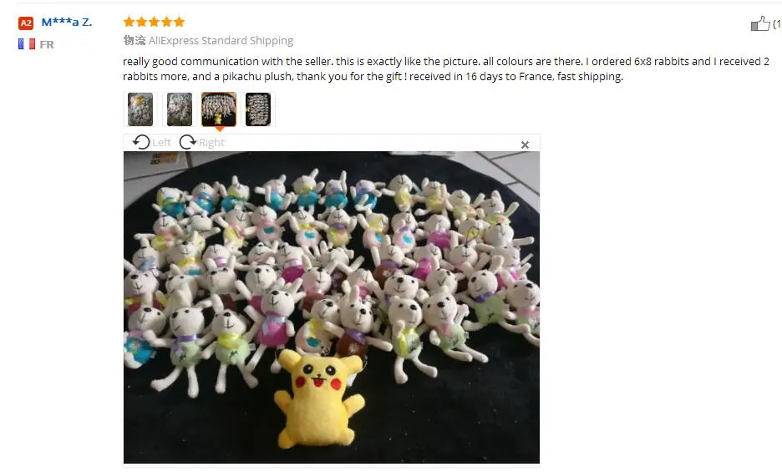Select the third thumbnail with Pikachu
Image resolution: width=782 pixels, height=472 pixels.
tap(219, 109)
